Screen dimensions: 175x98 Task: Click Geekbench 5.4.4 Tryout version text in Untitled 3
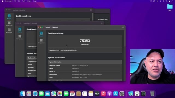[x=63, y=50]
